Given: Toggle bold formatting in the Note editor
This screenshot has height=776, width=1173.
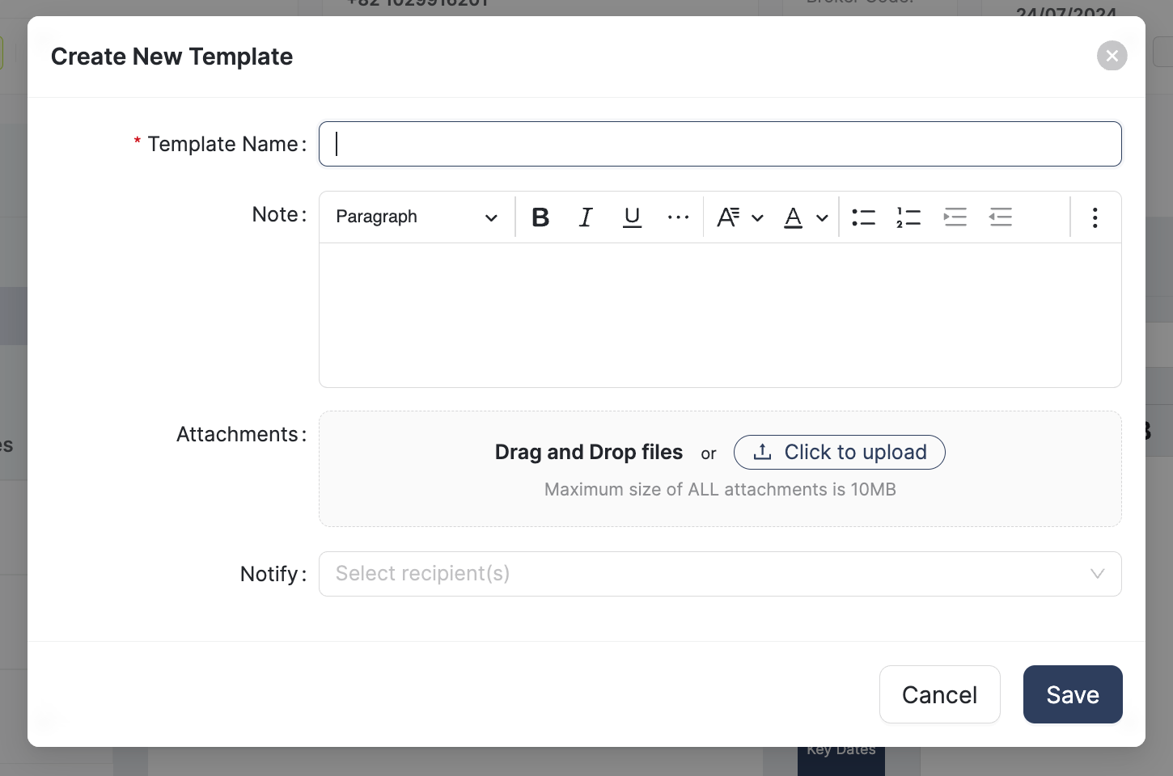Looking at the screenshot, I should (540, 217).
